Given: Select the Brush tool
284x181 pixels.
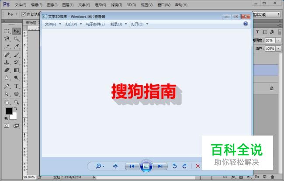Looking at the screenshot, I should (16, 55).
